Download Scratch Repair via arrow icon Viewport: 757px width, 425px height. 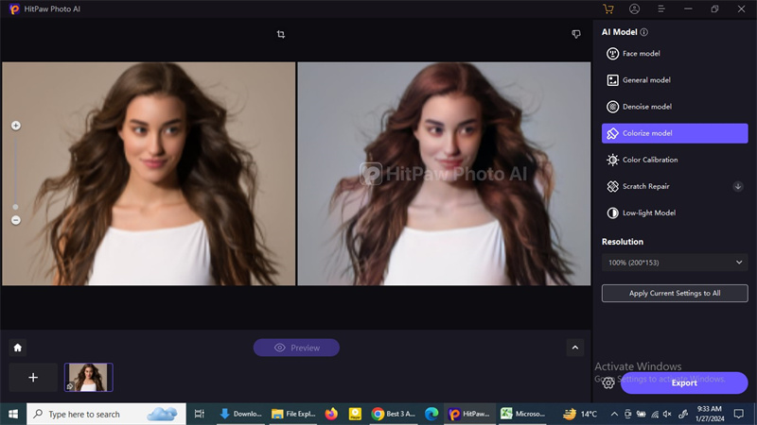(738, 186)
